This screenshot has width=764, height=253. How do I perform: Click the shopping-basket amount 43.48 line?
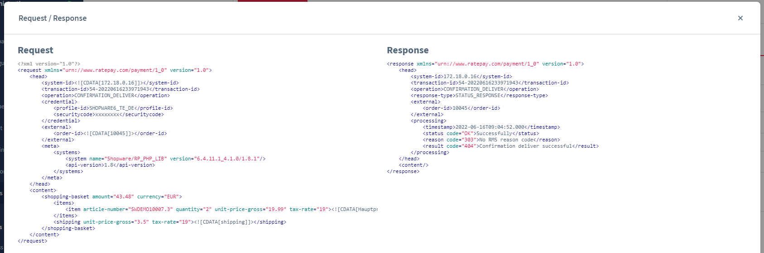[x=111, y=197]
